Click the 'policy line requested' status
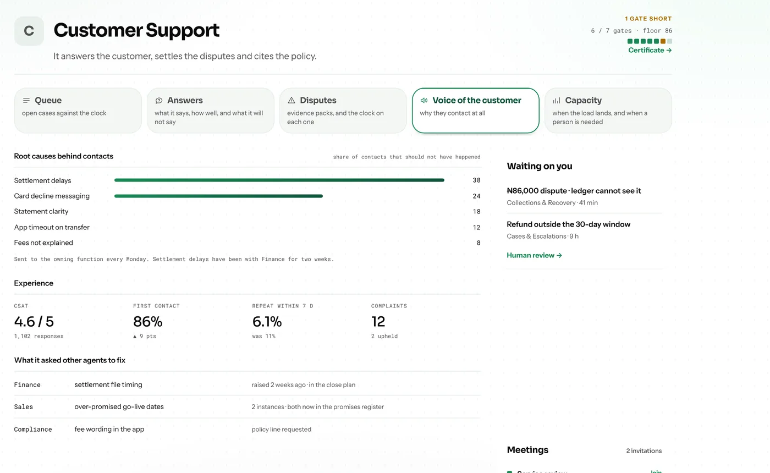Screen dimensions: 770x473 [282, 430]
